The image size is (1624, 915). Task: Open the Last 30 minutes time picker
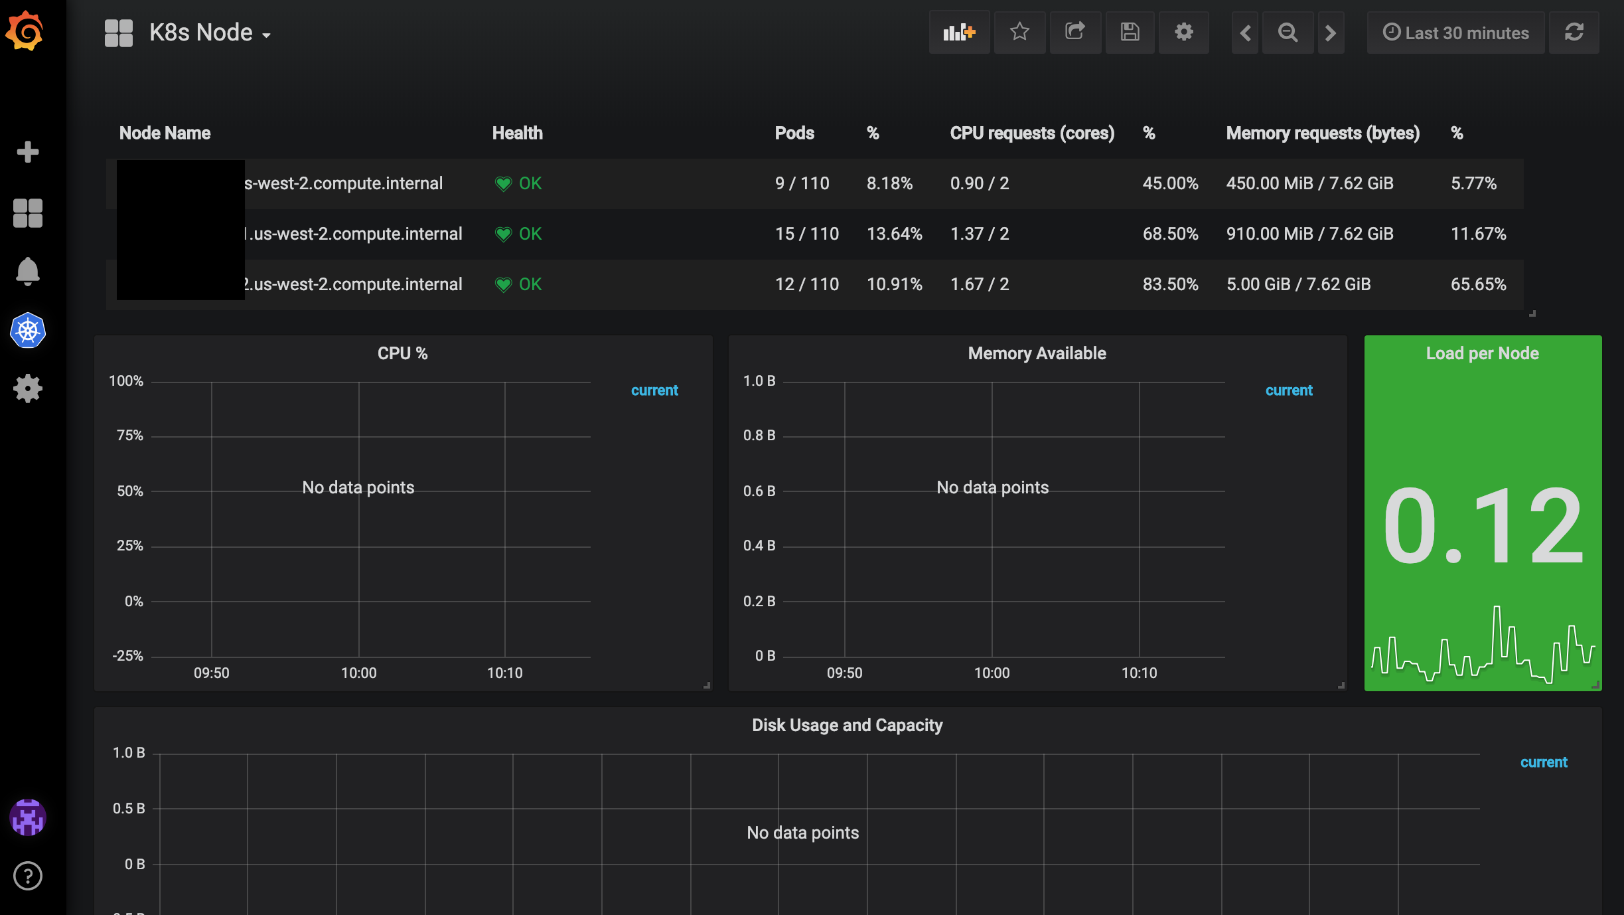tap(1455, 33)
